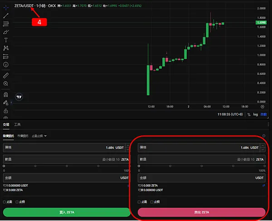Select the trend line drawing tool
This screenshot has height=221, width=272.
coord(6,15)
